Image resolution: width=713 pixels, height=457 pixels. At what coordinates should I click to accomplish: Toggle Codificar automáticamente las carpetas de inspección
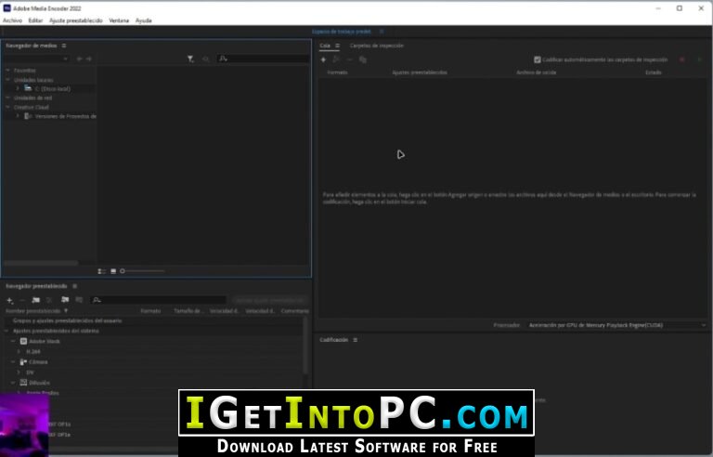538,59
